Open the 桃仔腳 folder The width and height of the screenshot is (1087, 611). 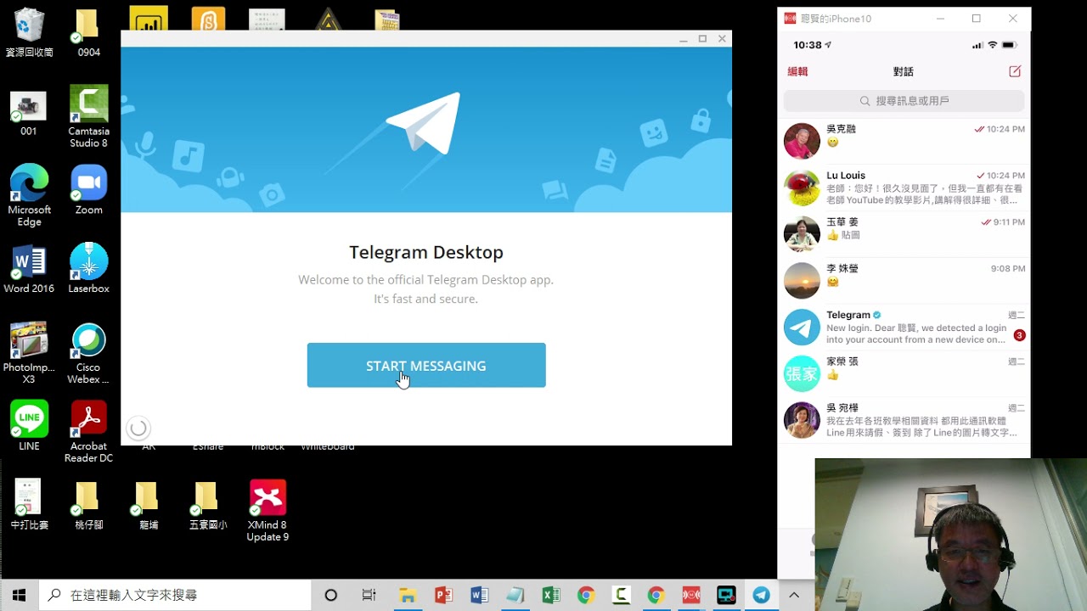click(88, 505)
